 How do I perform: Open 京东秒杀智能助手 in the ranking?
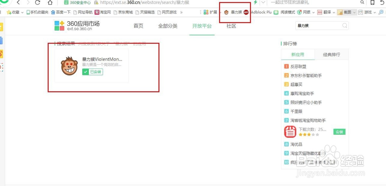[x=306, y=75]
